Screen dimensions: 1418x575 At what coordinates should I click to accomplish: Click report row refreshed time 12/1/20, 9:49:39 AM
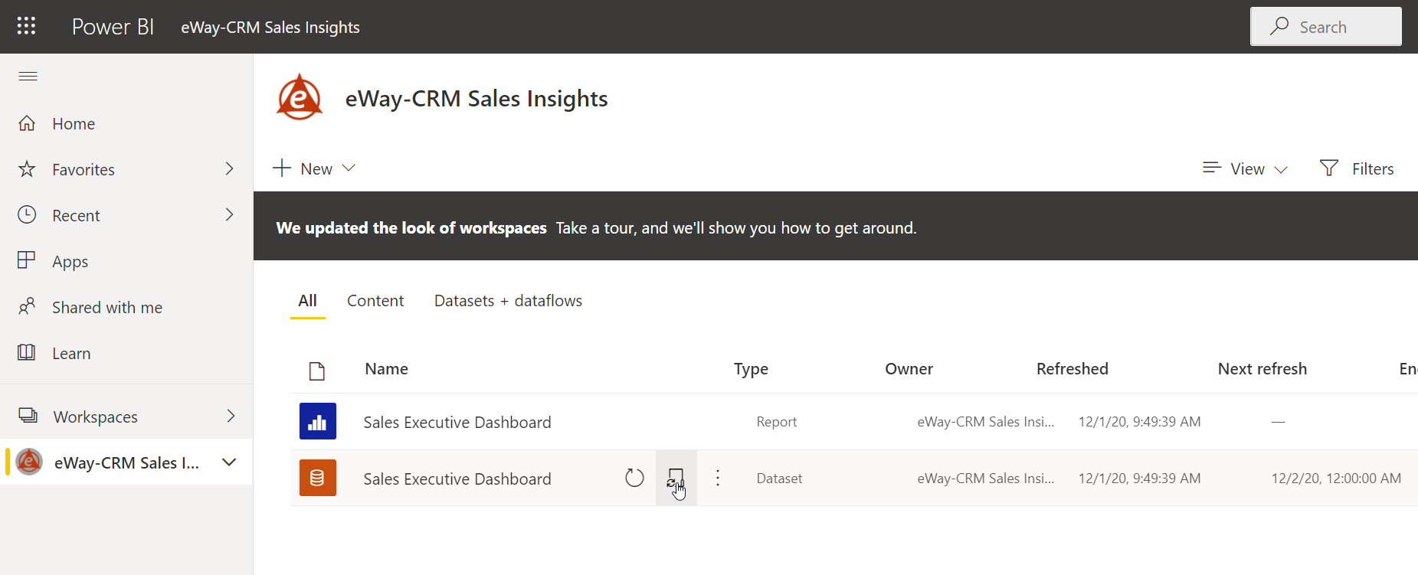coord(1140,422)
